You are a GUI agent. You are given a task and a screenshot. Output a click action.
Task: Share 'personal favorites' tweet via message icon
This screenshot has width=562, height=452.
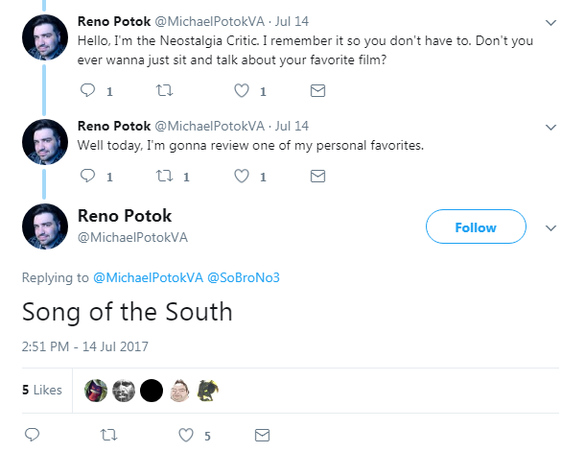pos(317,177)
